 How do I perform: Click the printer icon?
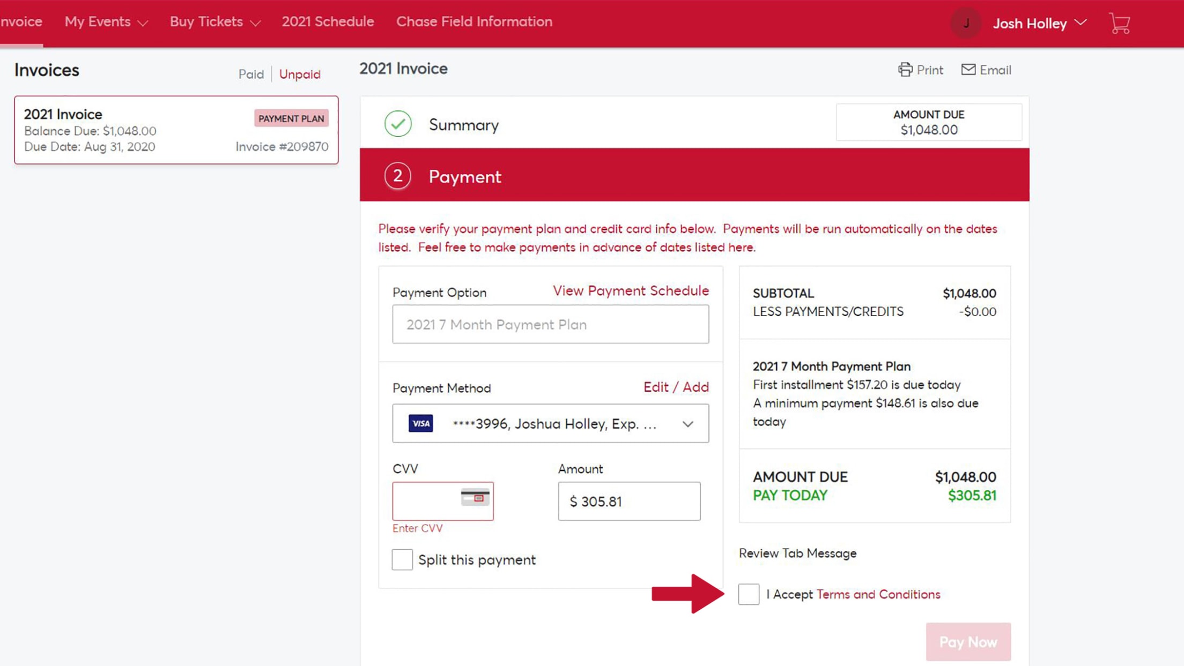tap(905, 70)
